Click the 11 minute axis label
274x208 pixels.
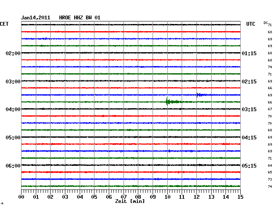182,197
